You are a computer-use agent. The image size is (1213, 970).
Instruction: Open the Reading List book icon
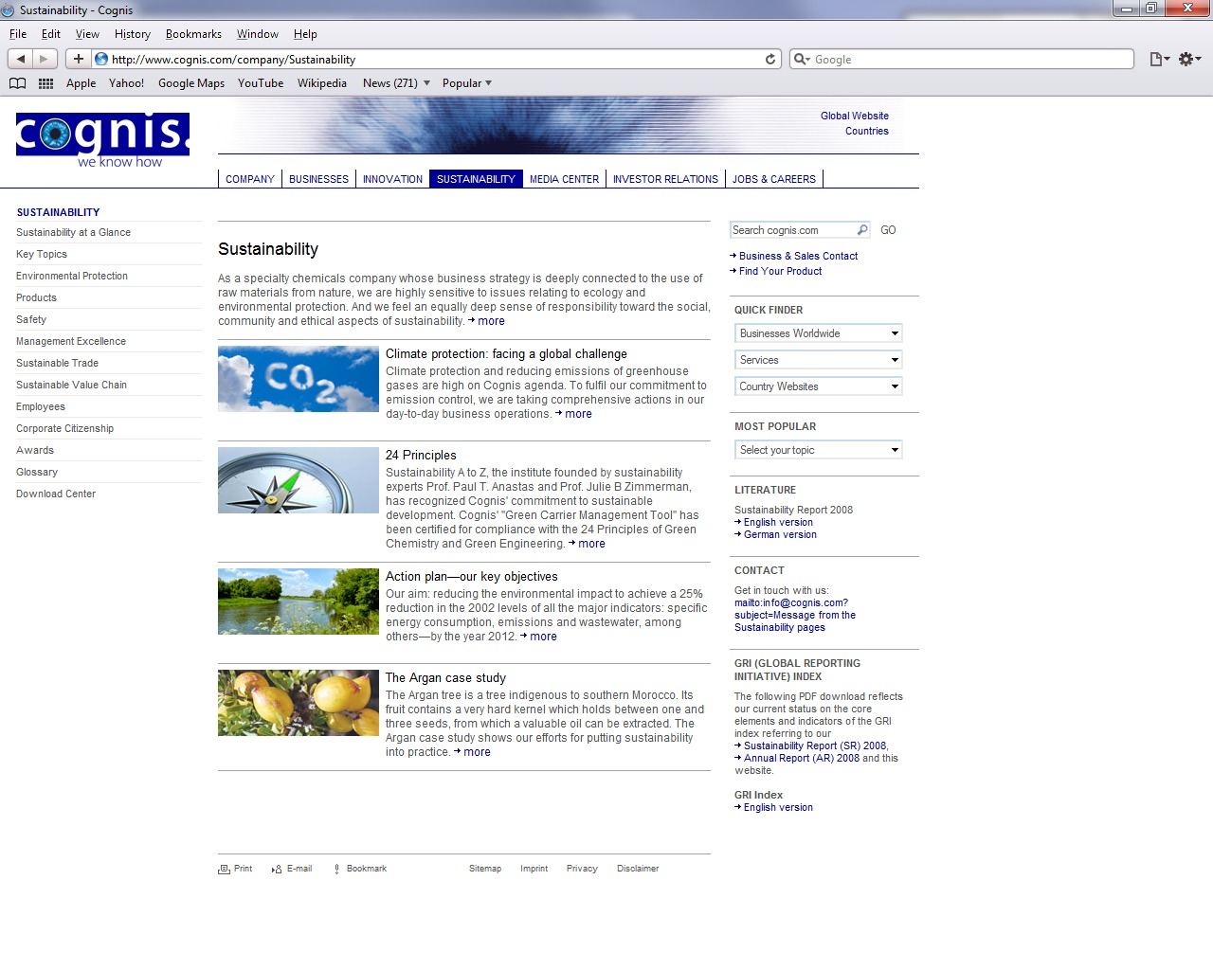point(17,83)
